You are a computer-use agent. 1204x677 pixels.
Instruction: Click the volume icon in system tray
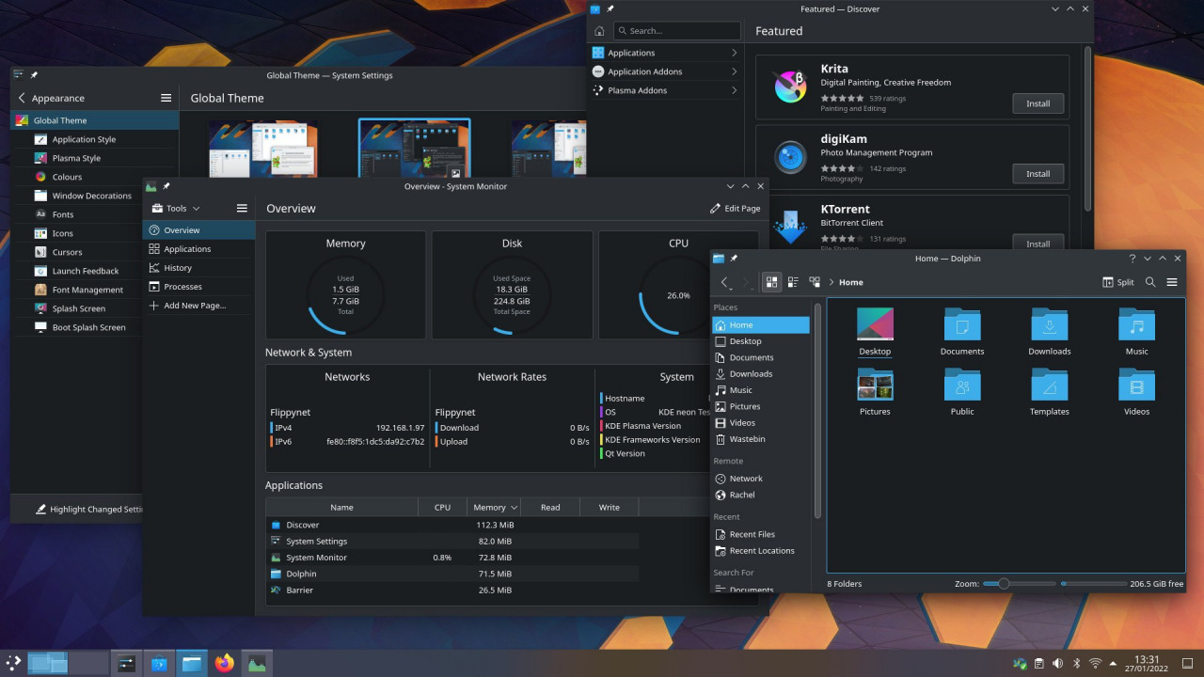1057,663
